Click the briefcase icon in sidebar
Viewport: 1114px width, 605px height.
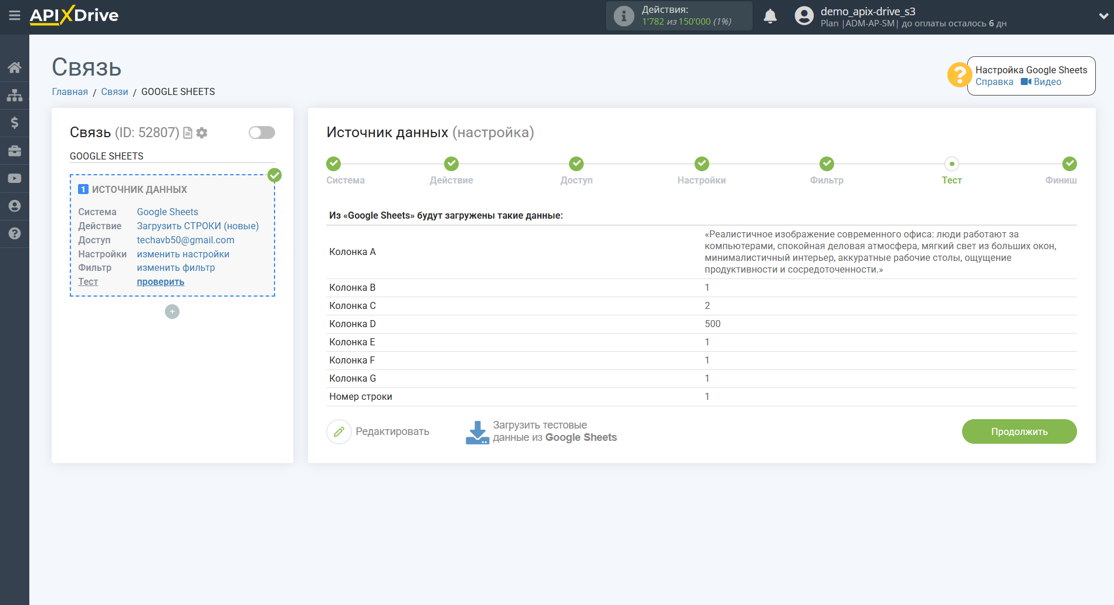tap(15, 151)
